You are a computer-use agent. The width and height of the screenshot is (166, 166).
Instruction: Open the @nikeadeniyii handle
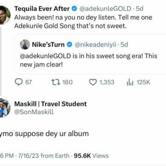[x=95, y=45]
